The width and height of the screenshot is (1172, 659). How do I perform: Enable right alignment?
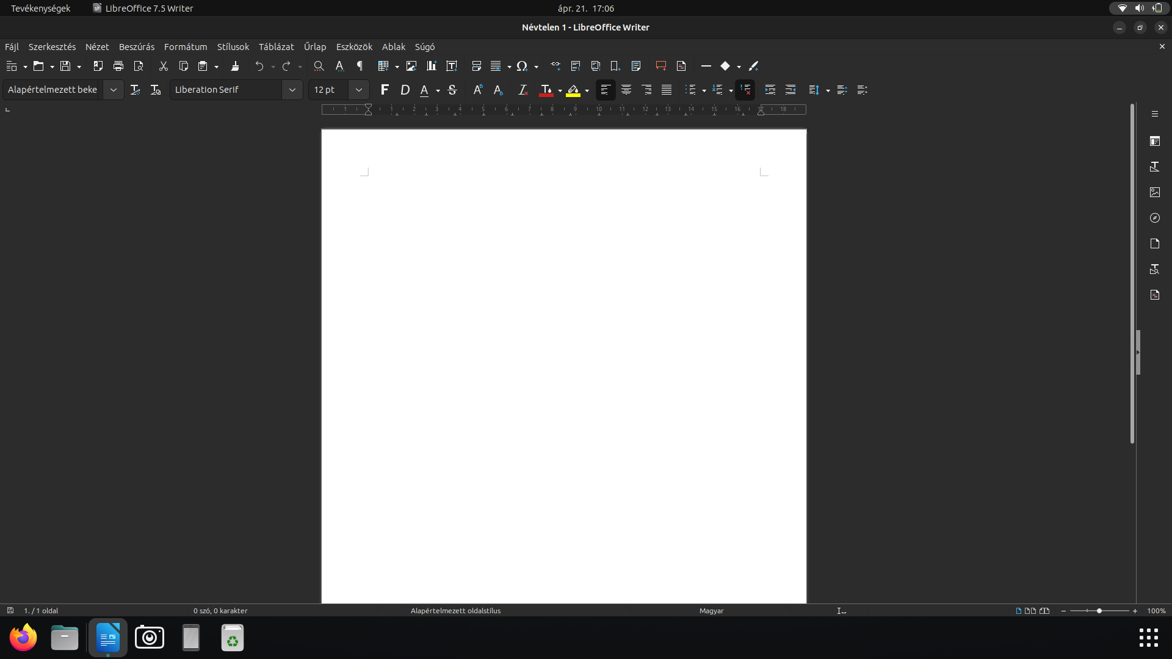[x=646, y=90]
